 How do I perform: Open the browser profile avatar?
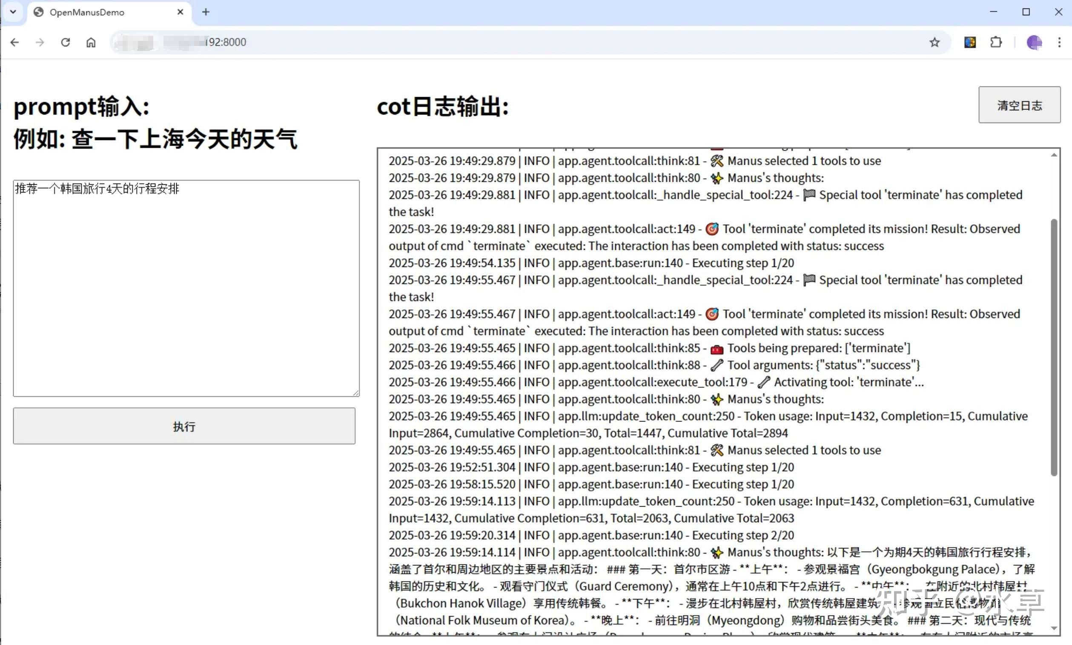coord(1034,42)
